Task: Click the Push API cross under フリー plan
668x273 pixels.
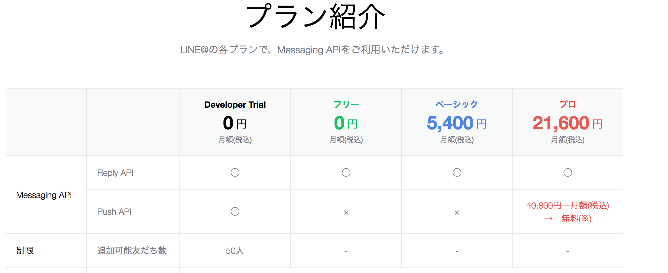Action: point(346,213)
